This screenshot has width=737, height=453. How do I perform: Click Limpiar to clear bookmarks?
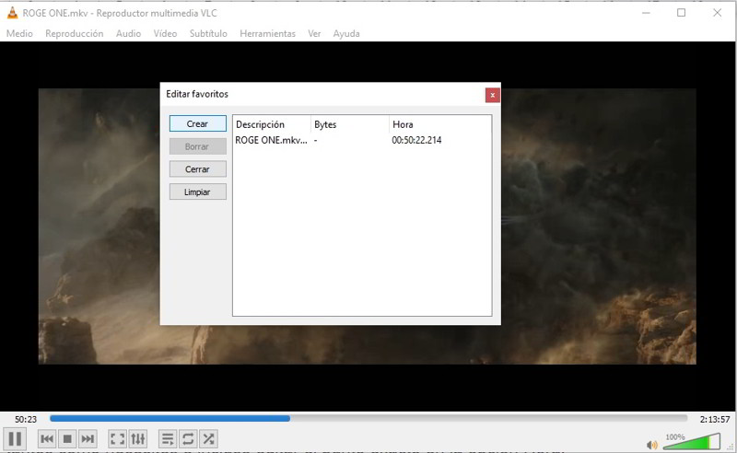tap(197, 192)
